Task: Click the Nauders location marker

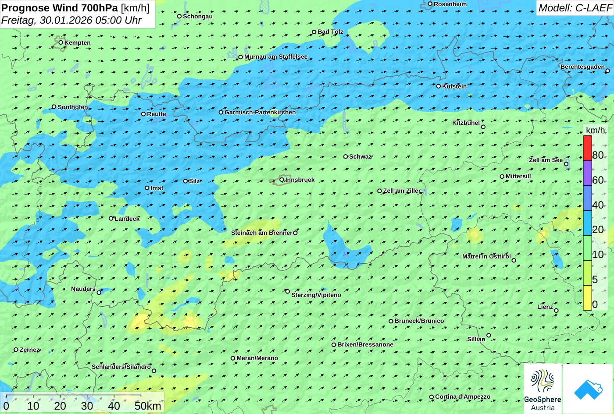Action: [x=99, y=293]
